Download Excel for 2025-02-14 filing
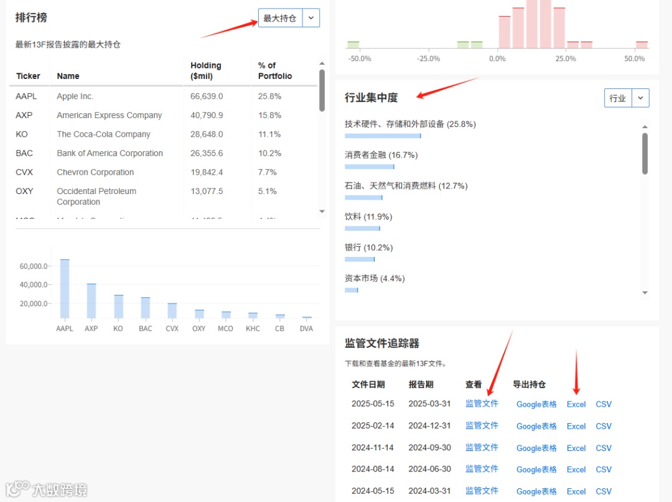The image size is (672, 502). click(576, 426)
